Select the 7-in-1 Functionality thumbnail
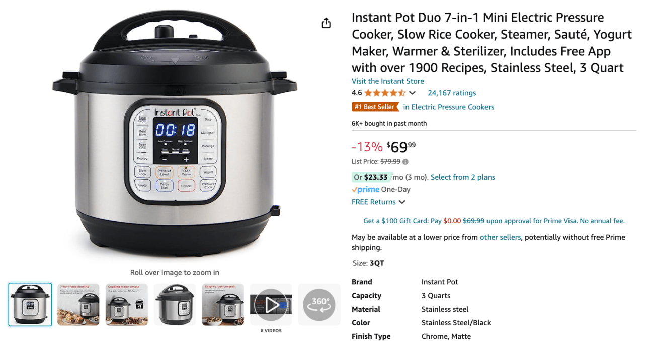Image resolution: width=650 pixels, height=343 pixels. (78, 305)
